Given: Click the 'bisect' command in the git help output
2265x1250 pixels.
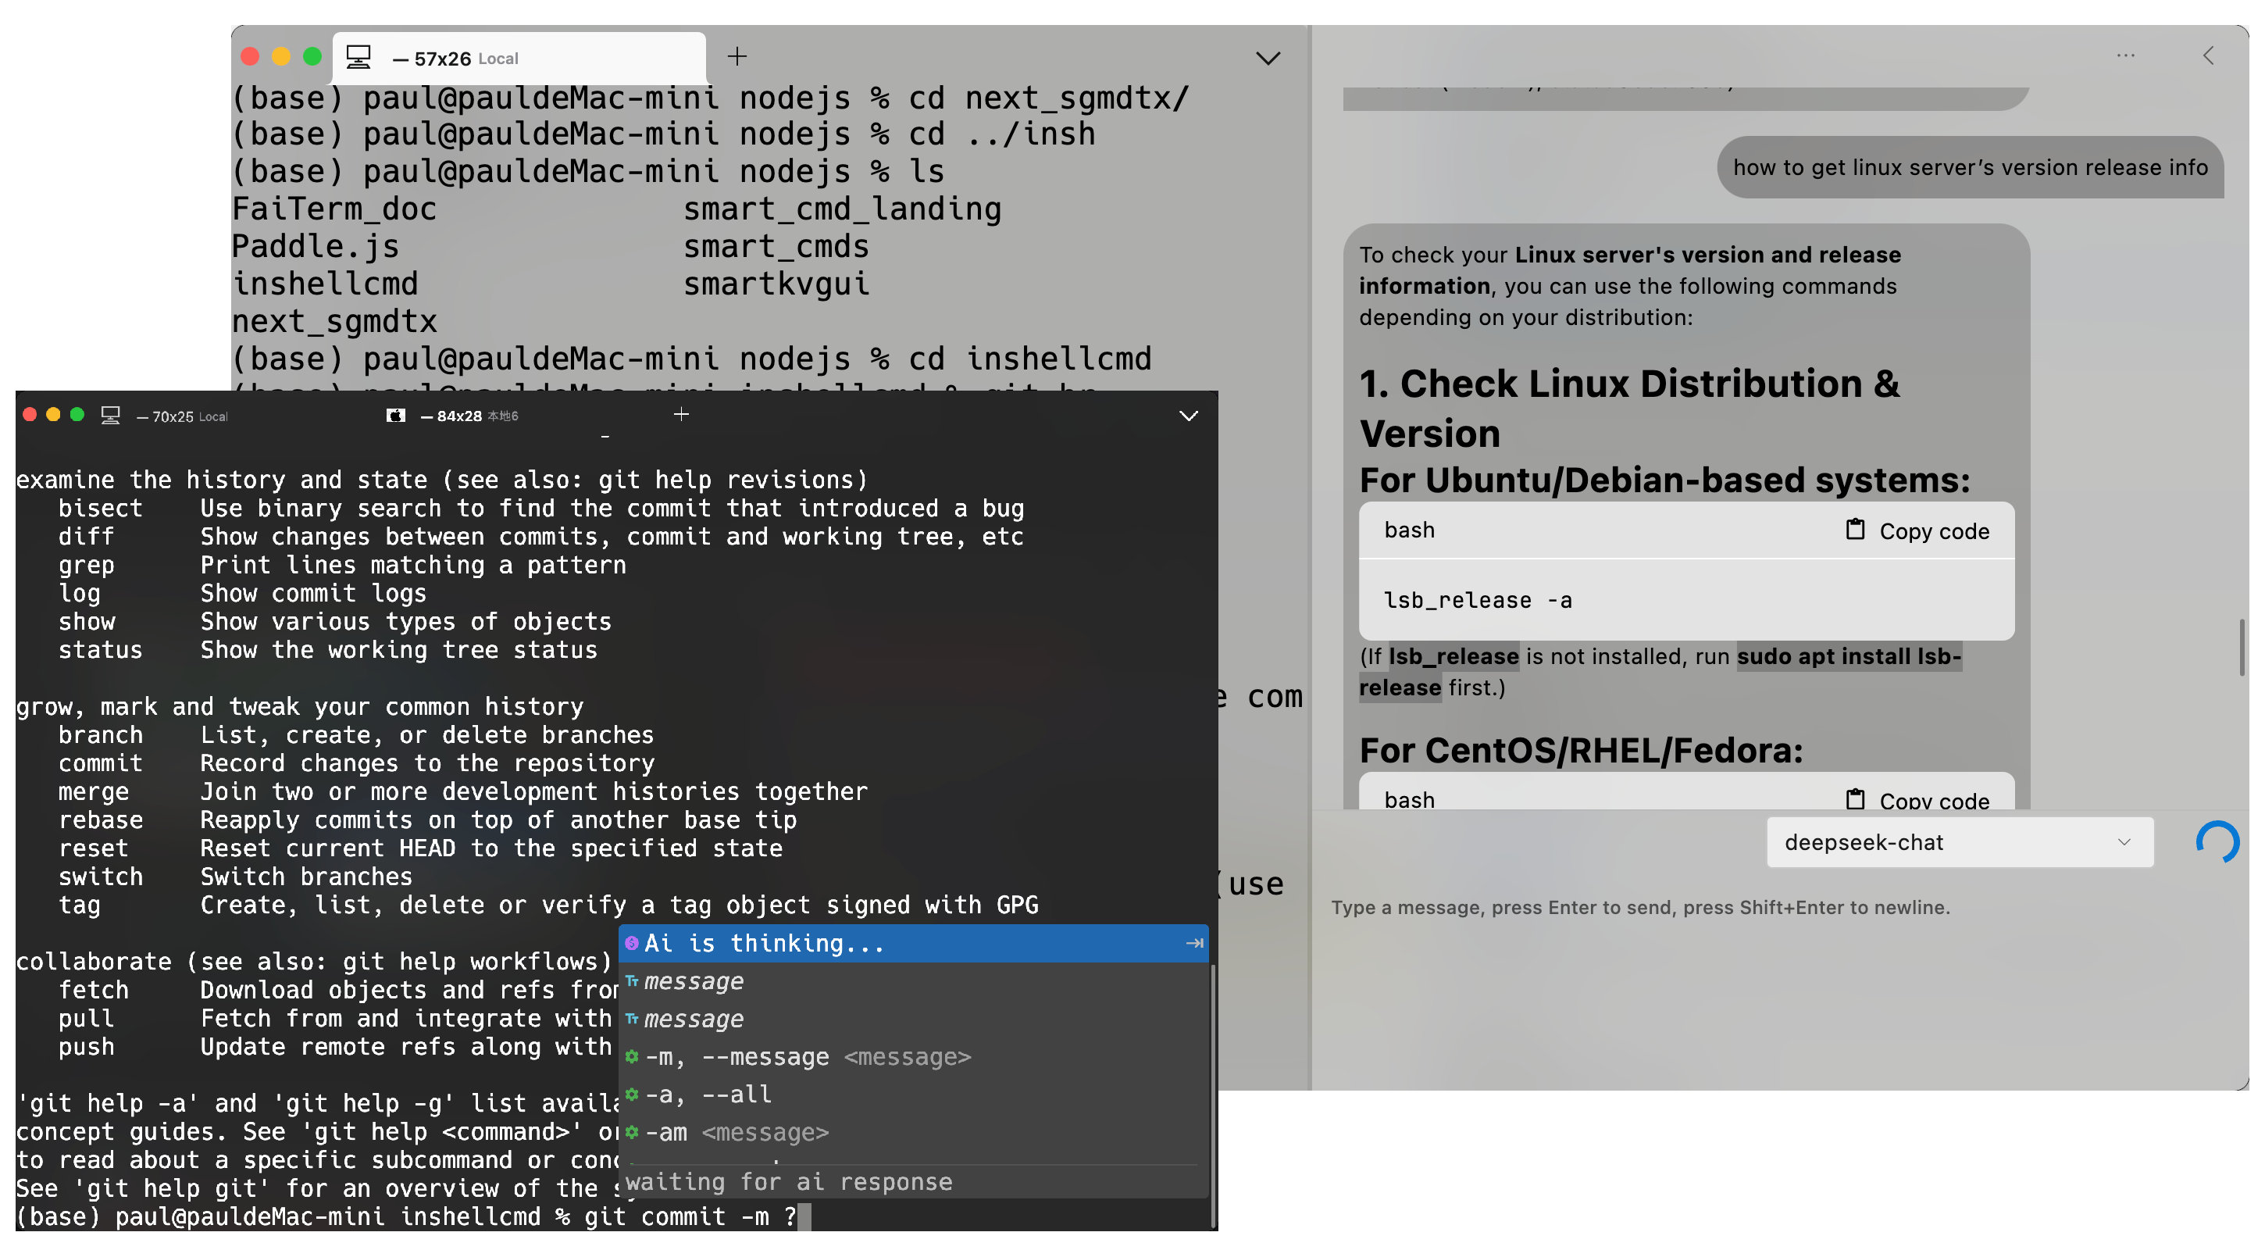Looking at the screenshot, I should [x=100, y=509].
